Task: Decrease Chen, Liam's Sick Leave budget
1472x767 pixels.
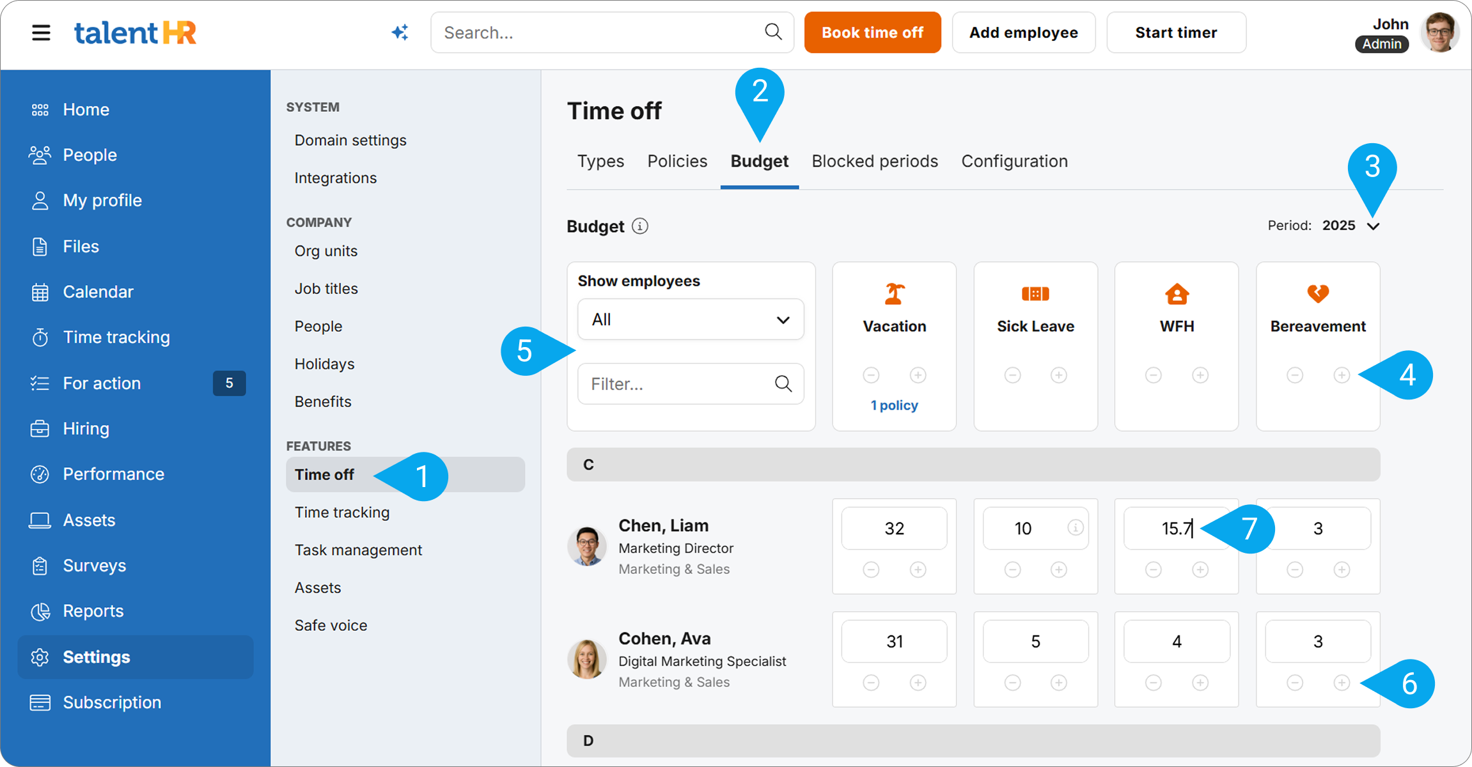Action: 1012,569
